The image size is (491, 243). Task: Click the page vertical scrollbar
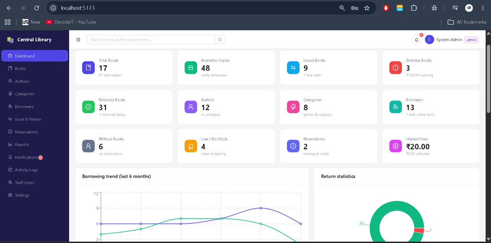click(x=488, y=78)
